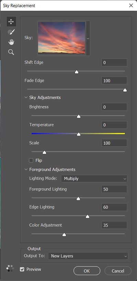The image size is (137, 281).
Task: Focus the Fade Edge value field
Action: (114, 80)
